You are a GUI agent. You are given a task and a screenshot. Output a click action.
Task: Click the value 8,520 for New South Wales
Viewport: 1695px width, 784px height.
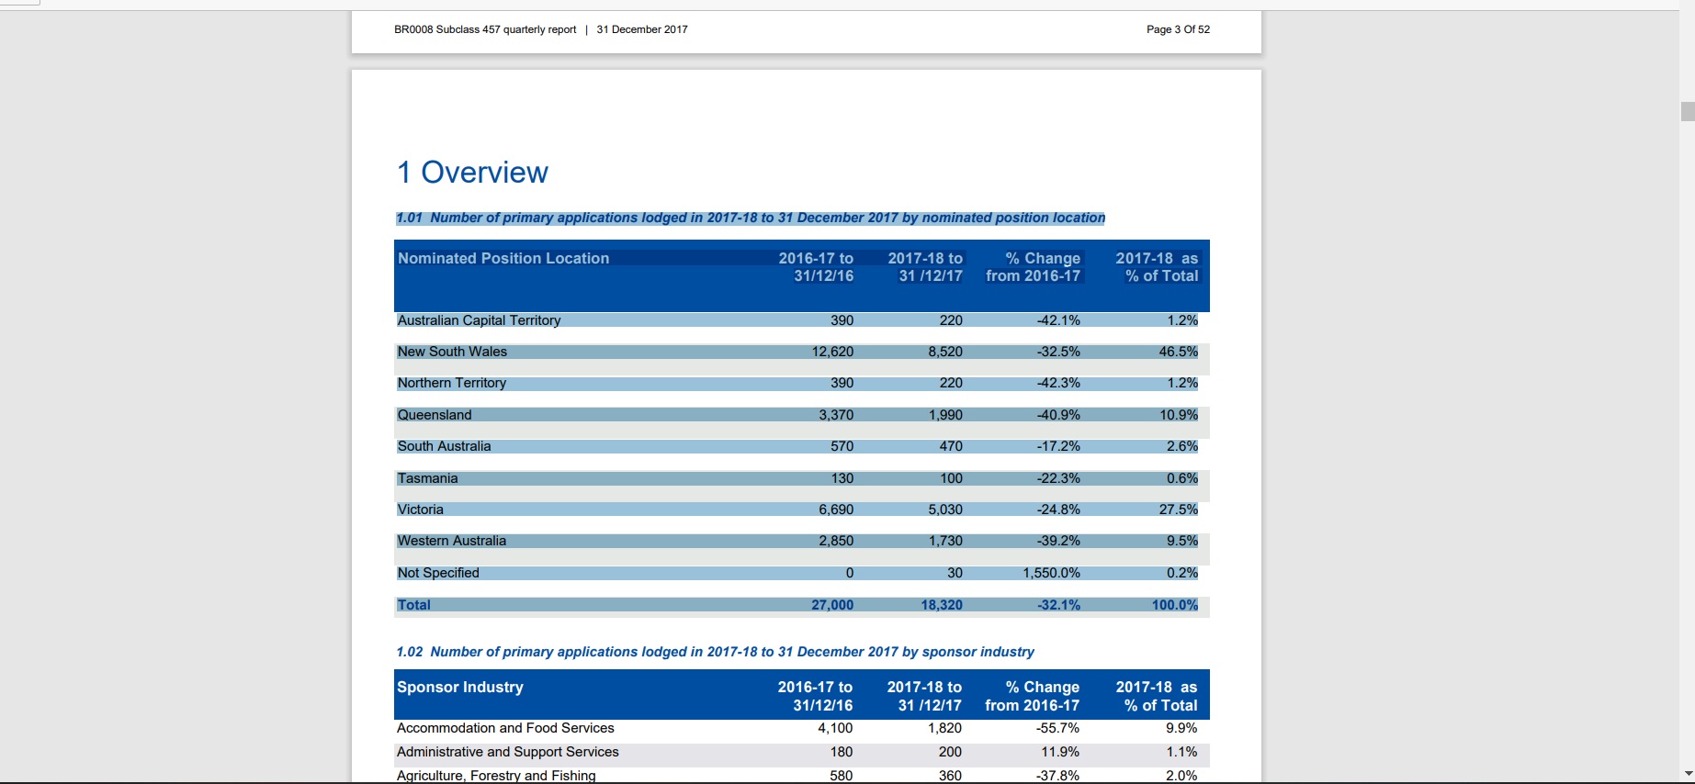pyautogui.click(x=945, y=352)
